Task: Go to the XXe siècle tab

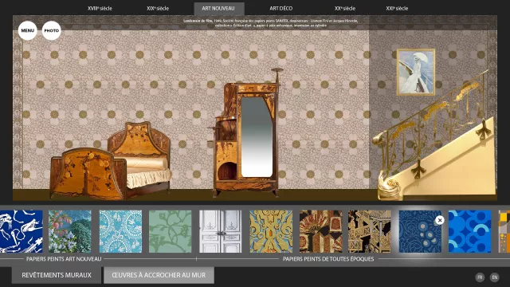Action: pos(345,9)
